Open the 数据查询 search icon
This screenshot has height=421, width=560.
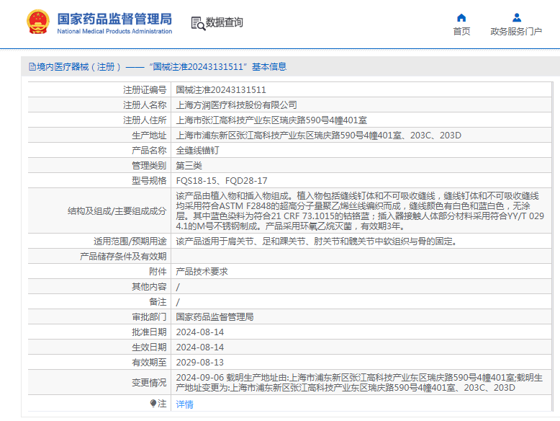point(198,23)
